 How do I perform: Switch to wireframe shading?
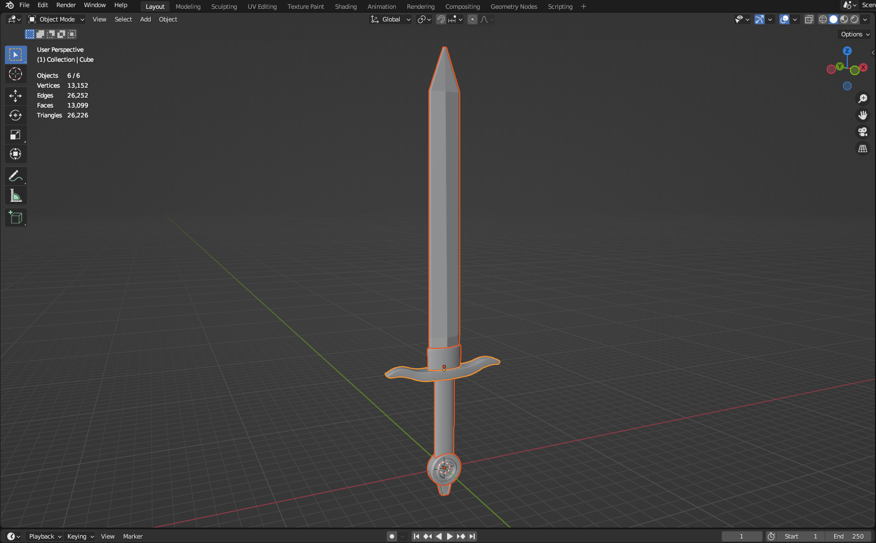(823, 19)
